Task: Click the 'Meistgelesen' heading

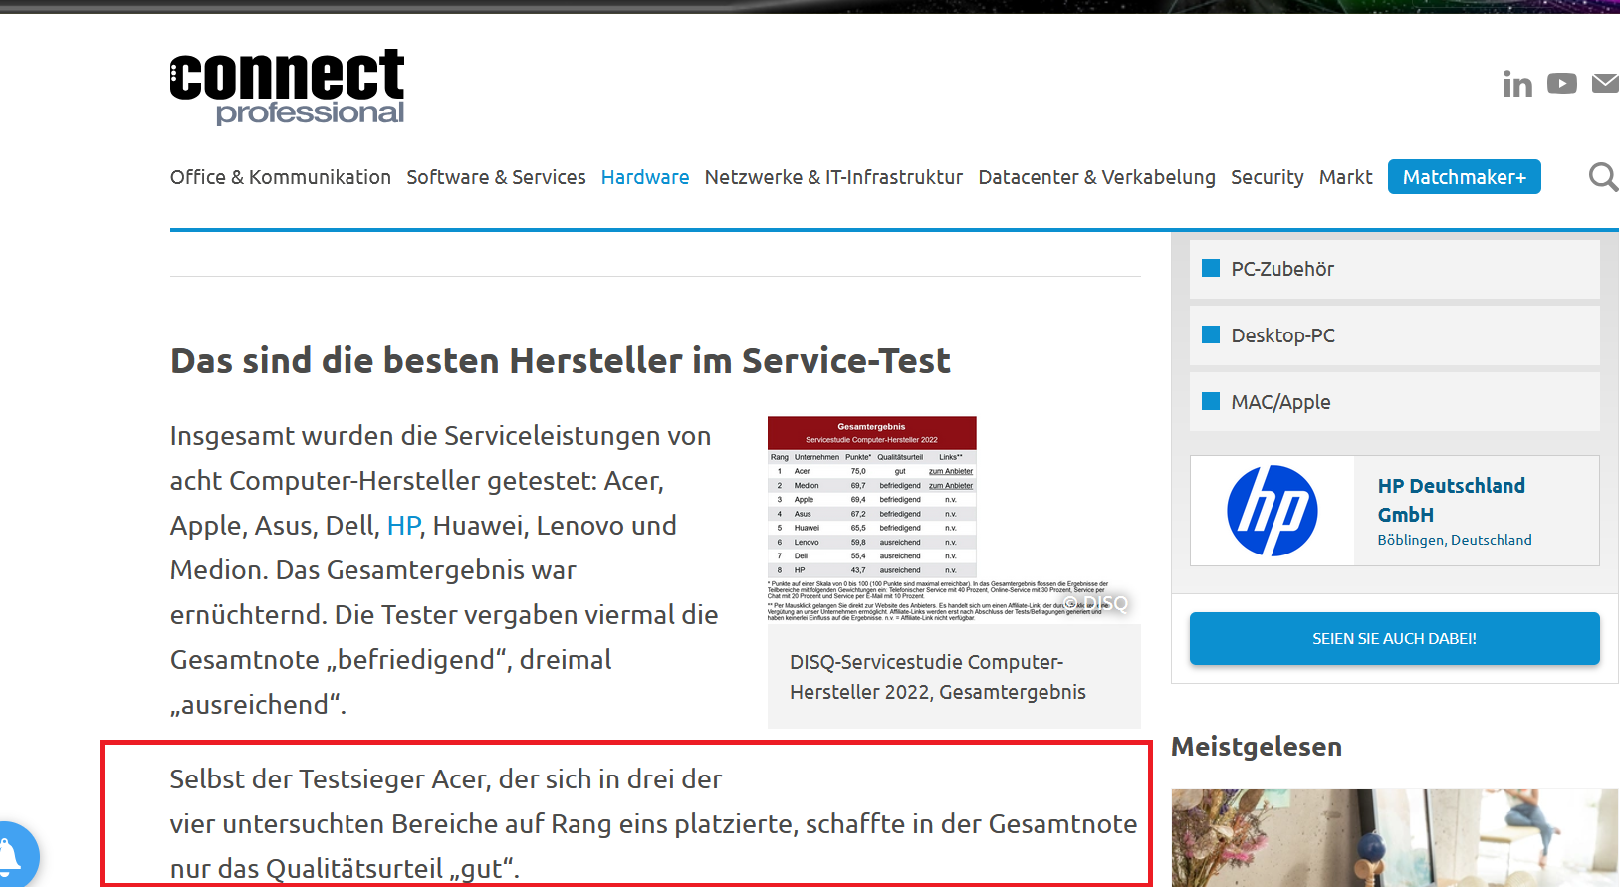Action: [x=1257, y=747]
